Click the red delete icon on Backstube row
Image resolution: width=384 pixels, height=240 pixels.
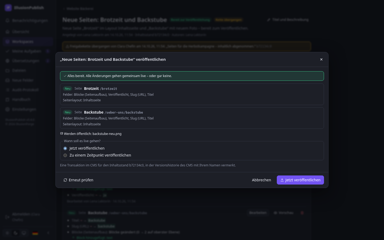coord(302,213)
